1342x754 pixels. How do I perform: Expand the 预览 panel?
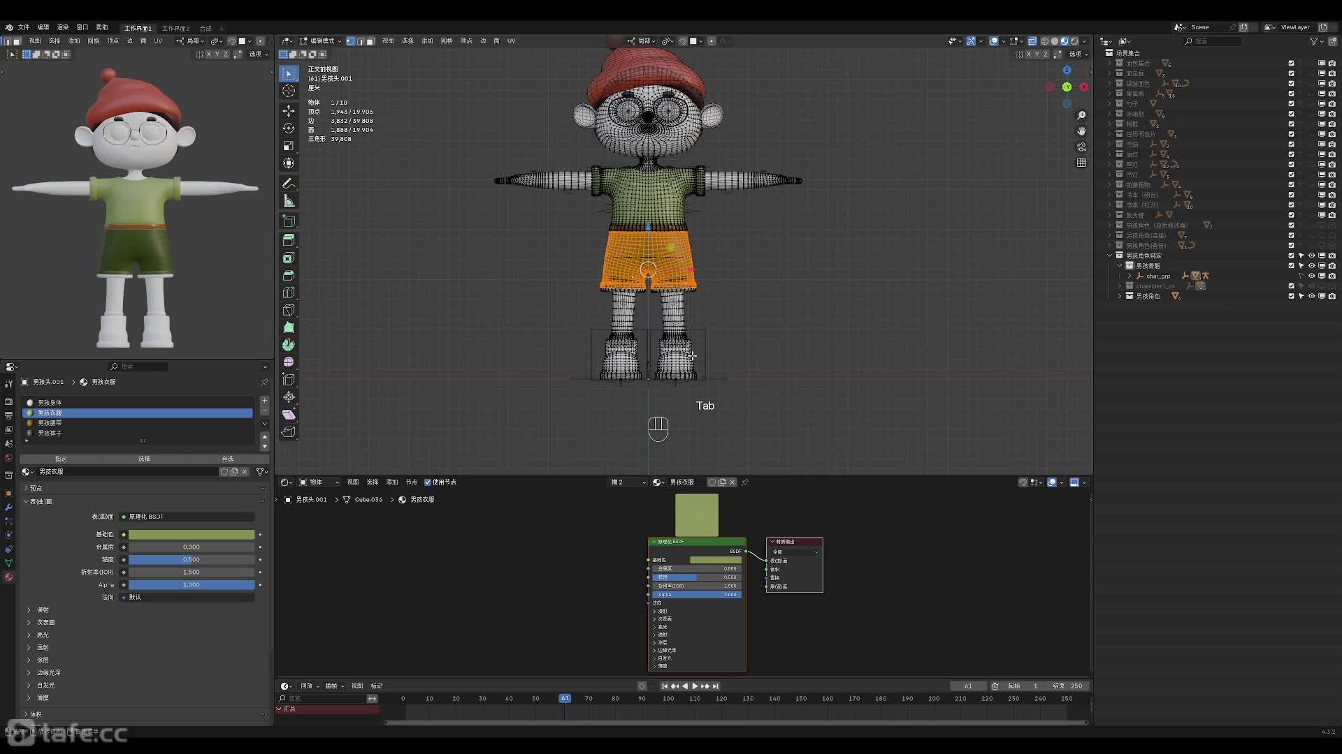35,488
